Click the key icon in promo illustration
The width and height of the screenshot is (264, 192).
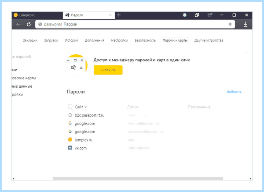pyautogui.click(x=73, y=68)
